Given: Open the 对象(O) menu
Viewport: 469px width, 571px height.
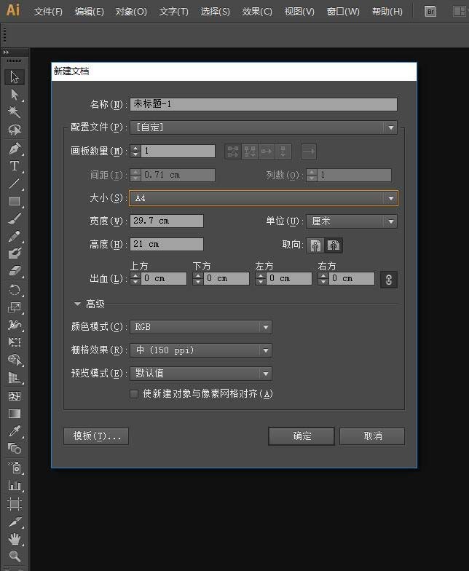Looking at the screenshot, I should point(131,12).
